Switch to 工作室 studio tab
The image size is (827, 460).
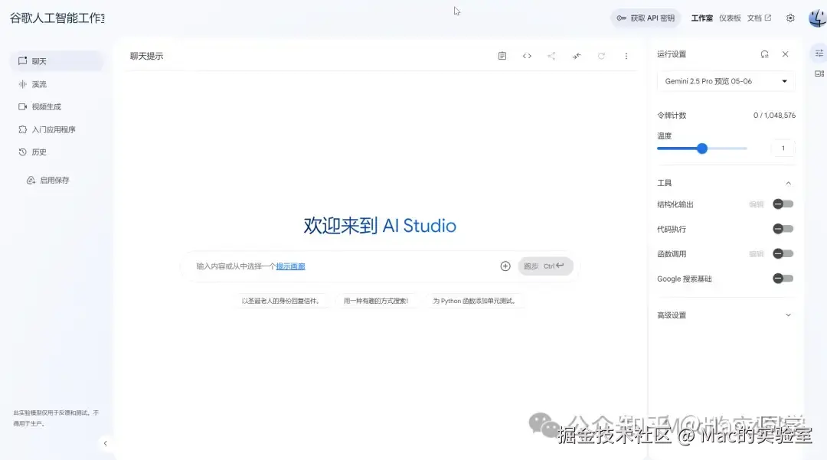coord(701,18)
